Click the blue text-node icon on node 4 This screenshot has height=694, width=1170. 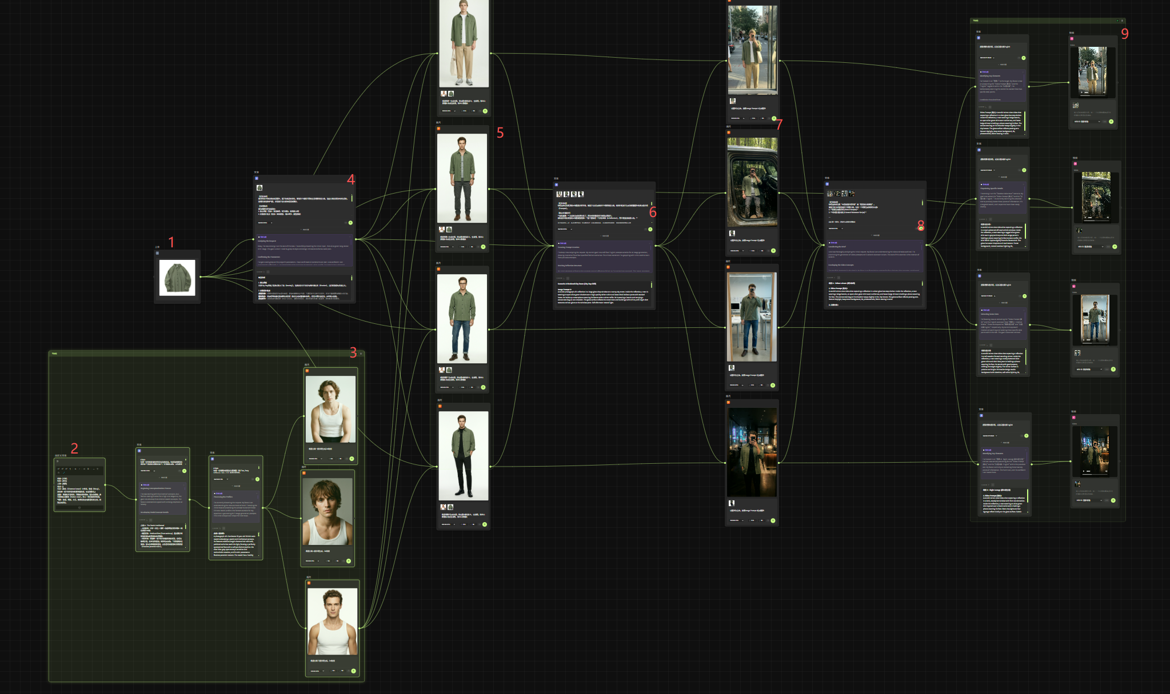[257, 178]
